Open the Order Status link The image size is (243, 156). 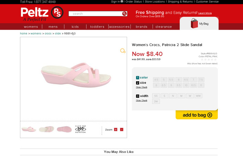point(134,2)
